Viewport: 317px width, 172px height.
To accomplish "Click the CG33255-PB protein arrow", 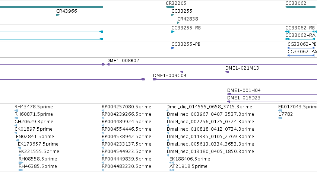I will (173, 48).
